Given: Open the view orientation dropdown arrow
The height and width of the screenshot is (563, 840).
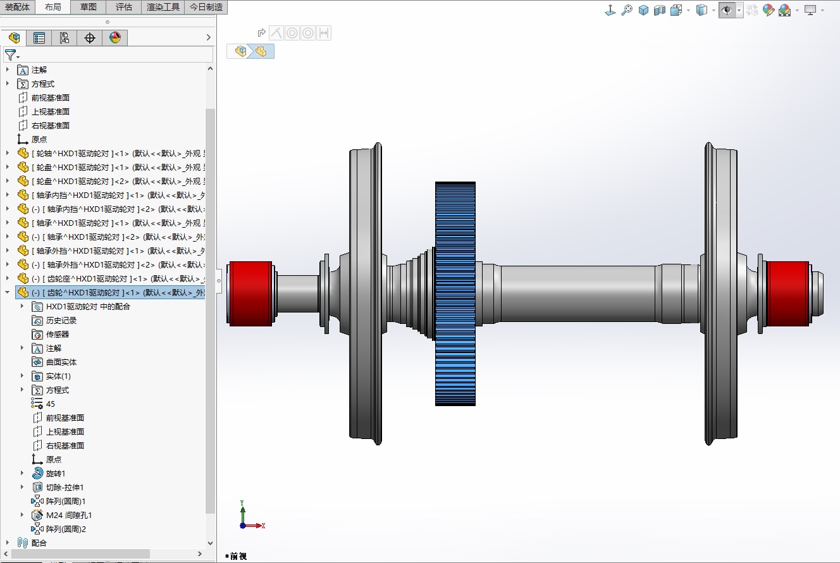Looking at the screenshot, I should 688,10.
